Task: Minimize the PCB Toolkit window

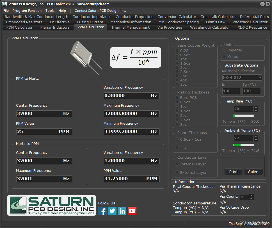Action: 262,4
